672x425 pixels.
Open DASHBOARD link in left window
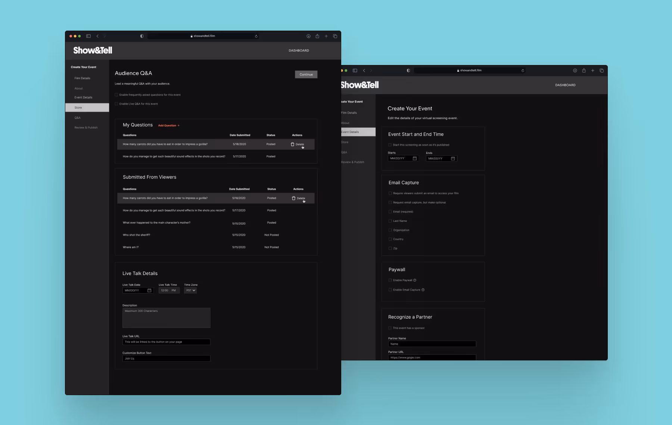tap(299, 50)
